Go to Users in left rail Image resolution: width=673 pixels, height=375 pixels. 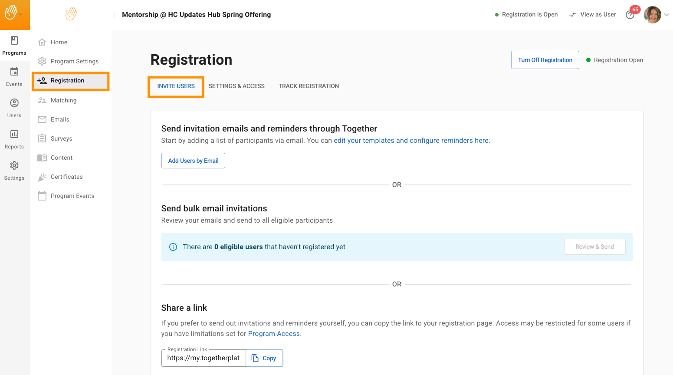pos(14,108)
